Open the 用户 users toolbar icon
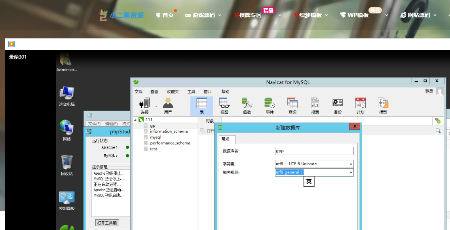This screenshot has width=450, height=230. point(168,106)
